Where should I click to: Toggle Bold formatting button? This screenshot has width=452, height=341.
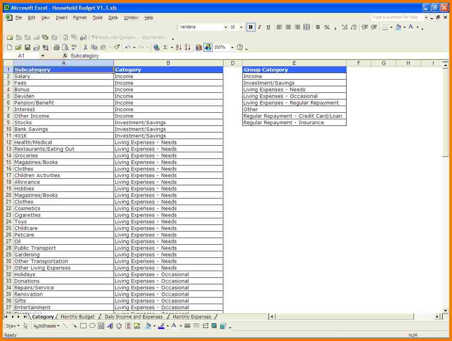[x=251, y=27]
